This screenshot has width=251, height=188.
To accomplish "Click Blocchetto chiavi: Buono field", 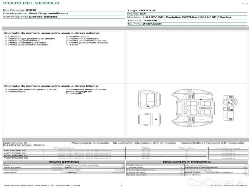I will 24,145.
